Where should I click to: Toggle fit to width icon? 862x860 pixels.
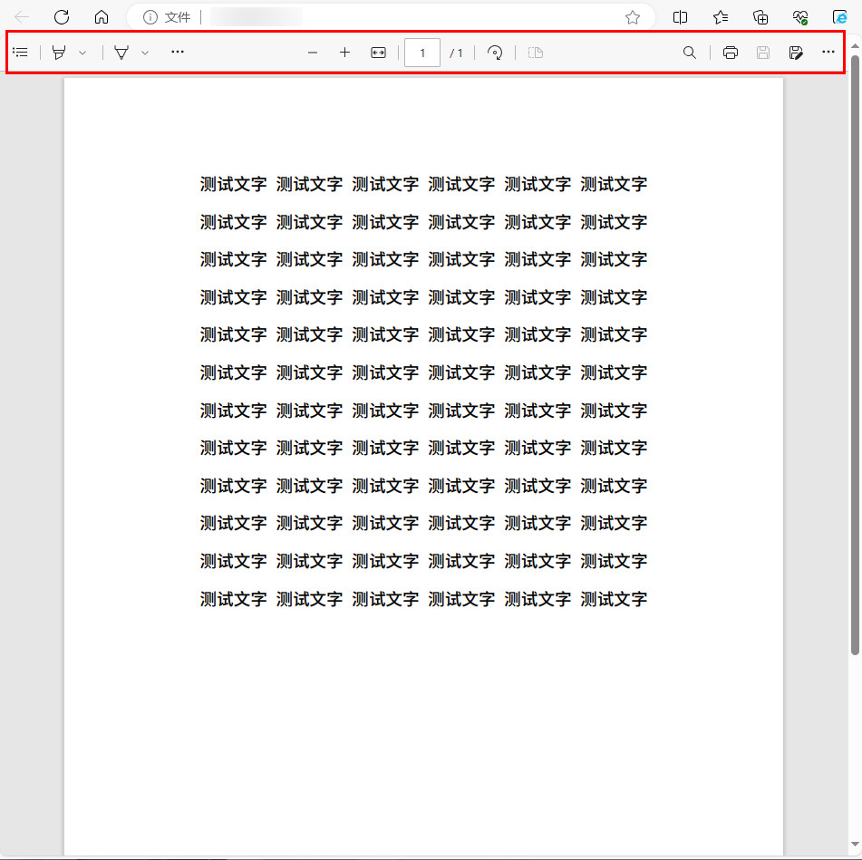[x=378, y=53]
